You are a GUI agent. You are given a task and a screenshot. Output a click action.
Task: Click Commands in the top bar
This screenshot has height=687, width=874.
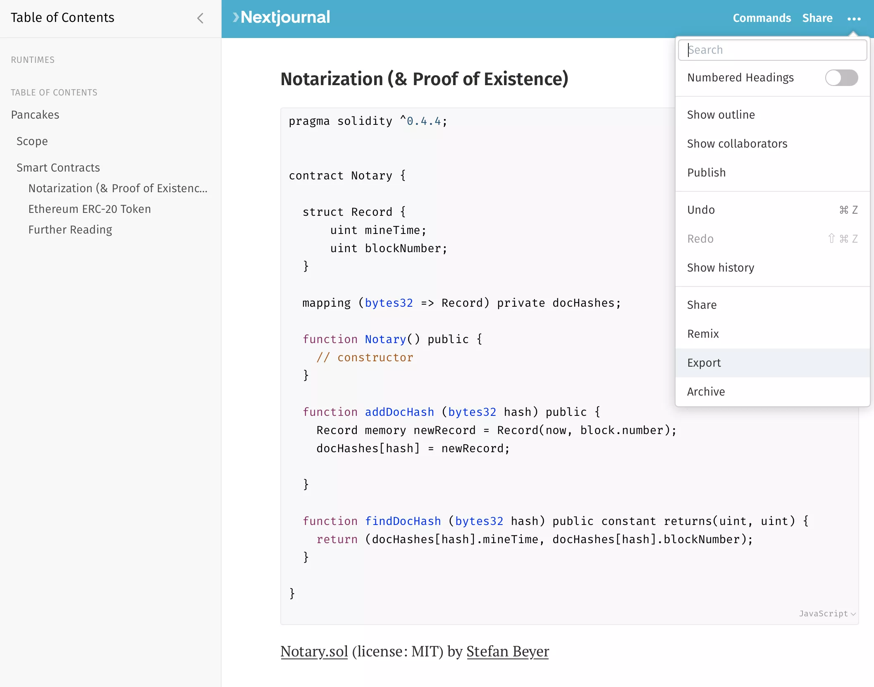click(x=762, y=18)
